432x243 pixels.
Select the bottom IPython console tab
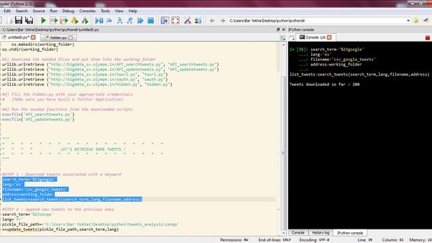click(x=350, y=233)
